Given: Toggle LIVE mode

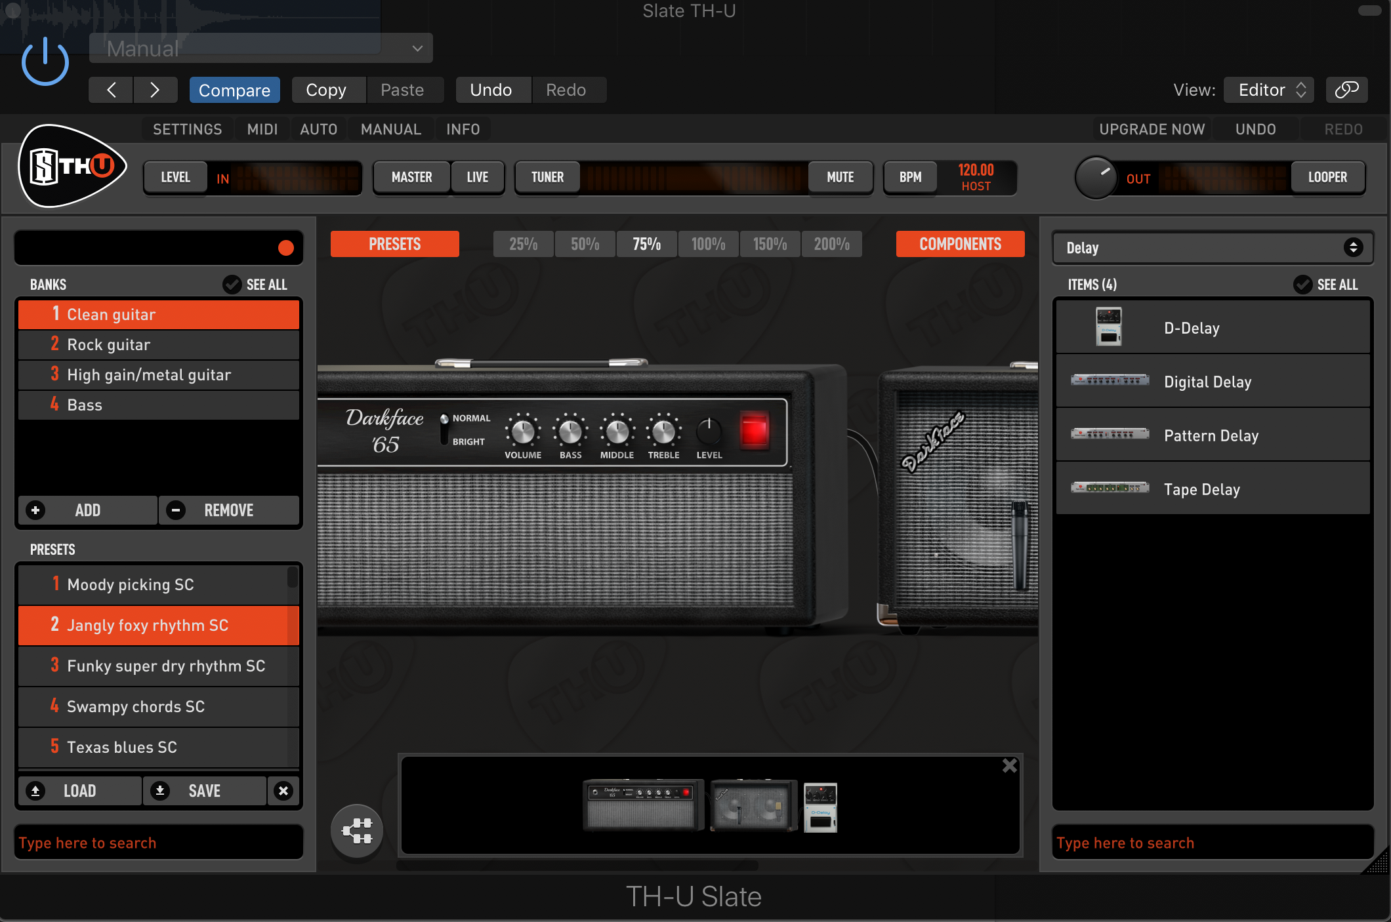Looking at the screenshot, I should point(478,177).
